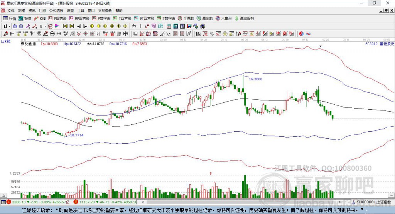The width and height of the screenshot is (395, 214).
Task: Open the 交易委托 menu
Action: [x=105, y=10]
